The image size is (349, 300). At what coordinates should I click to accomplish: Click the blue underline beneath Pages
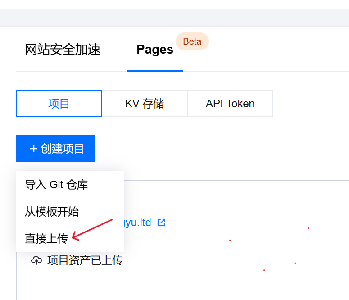click(155, 71)
